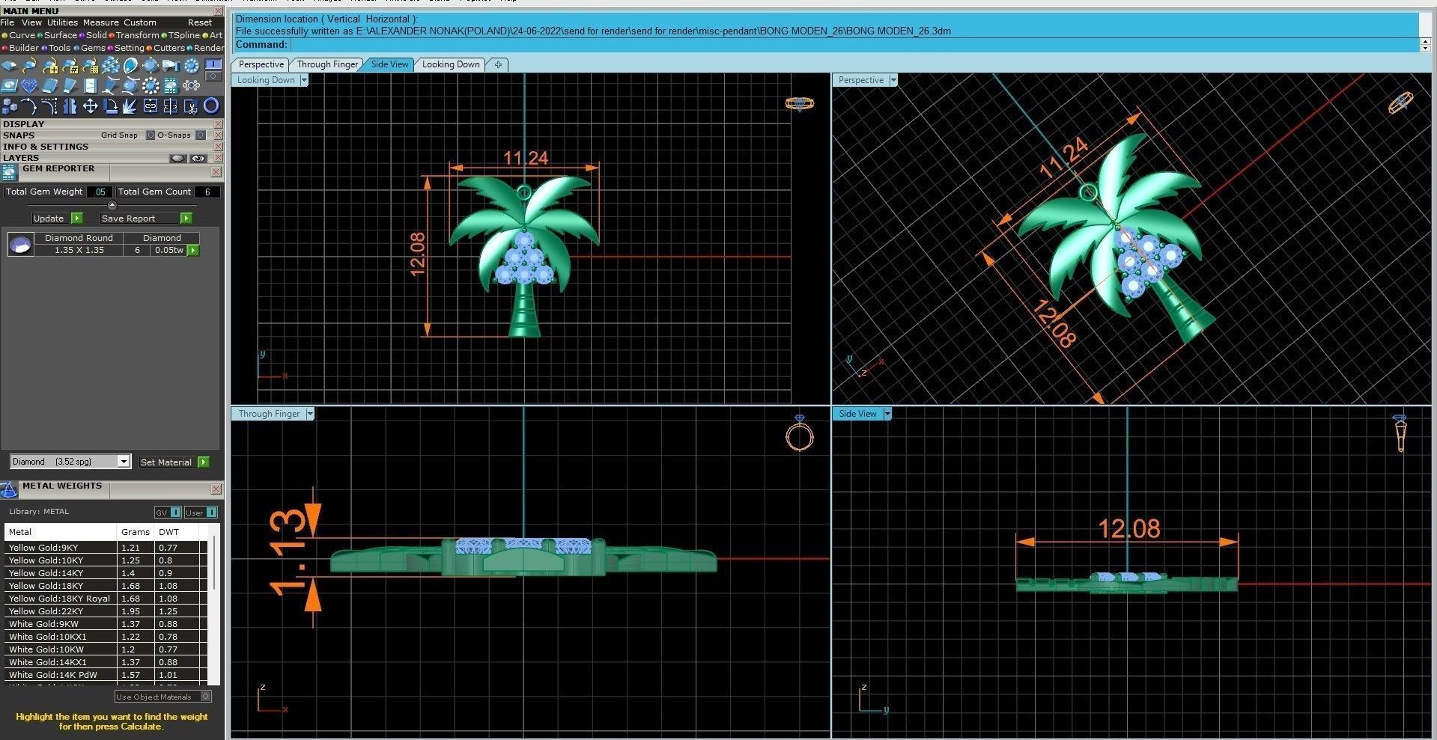Click the chain-link group tool icon
This screenshot has height=740, width=1437.
point(151,106)
